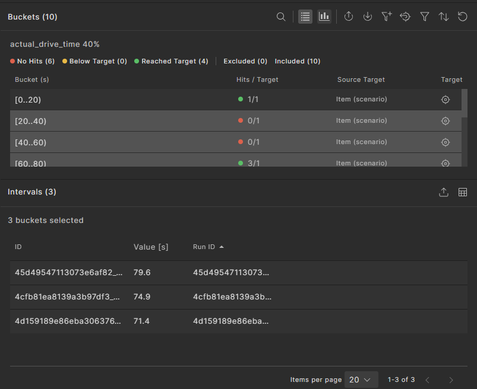Click the search icon in Buckets toolbar
The width and height of the screenshot is (477, 389).
[x=281, y=17]
